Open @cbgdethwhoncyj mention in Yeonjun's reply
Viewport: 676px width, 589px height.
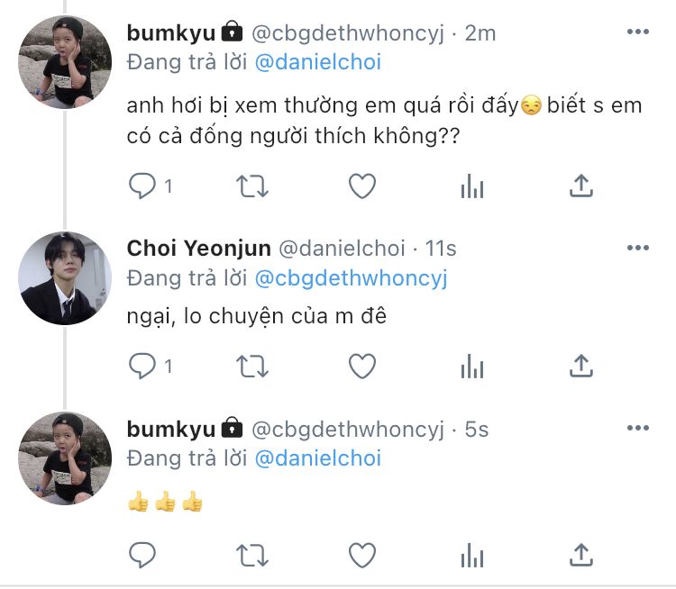click(x=351, y=278)
